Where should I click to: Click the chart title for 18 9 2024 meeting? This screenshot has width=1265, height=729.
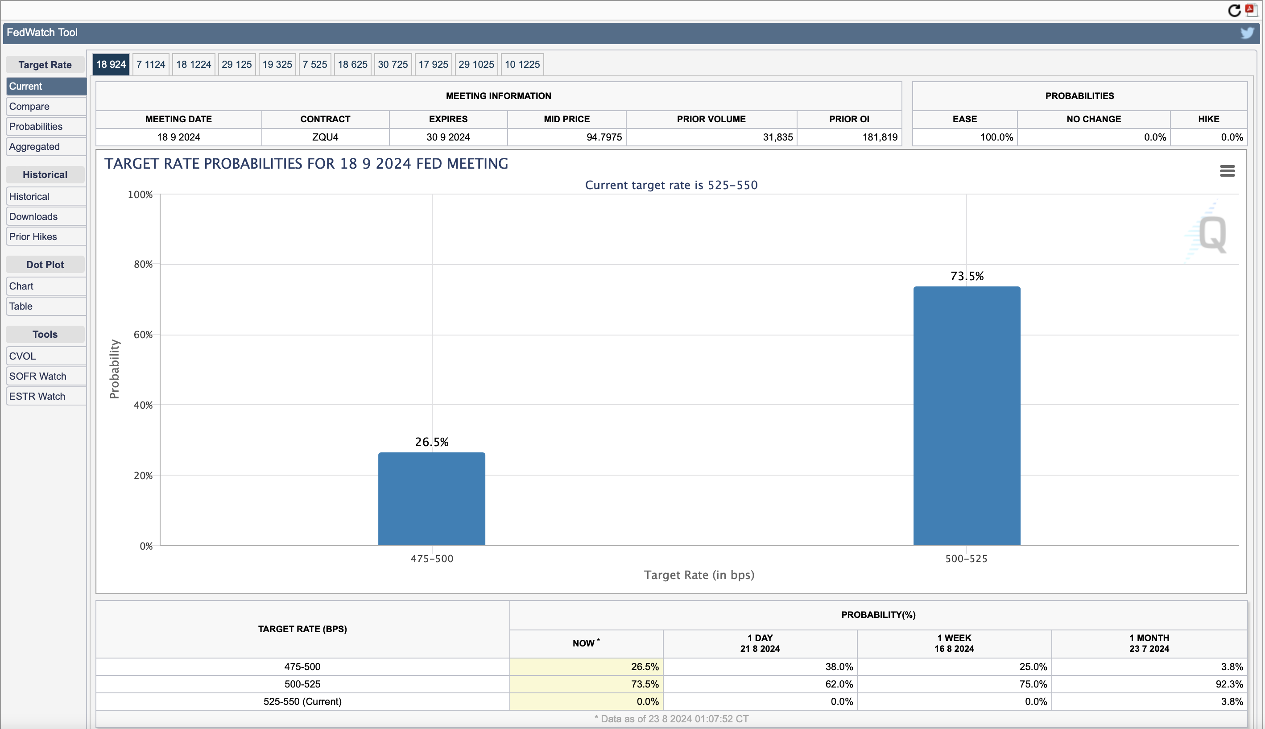click(306, 164)
